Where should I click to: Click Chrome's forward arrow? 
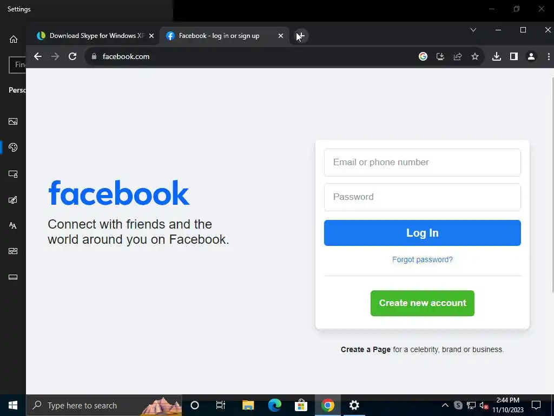[55, 56]
